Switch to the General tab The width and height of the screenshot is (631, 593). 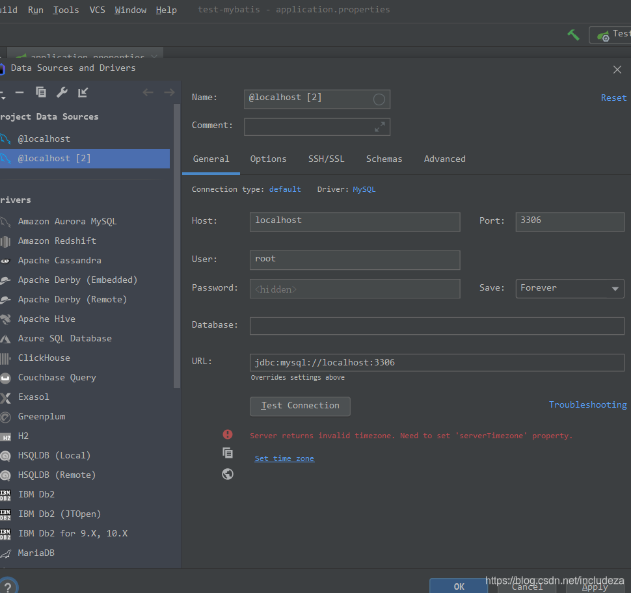(x=211, y=159)
